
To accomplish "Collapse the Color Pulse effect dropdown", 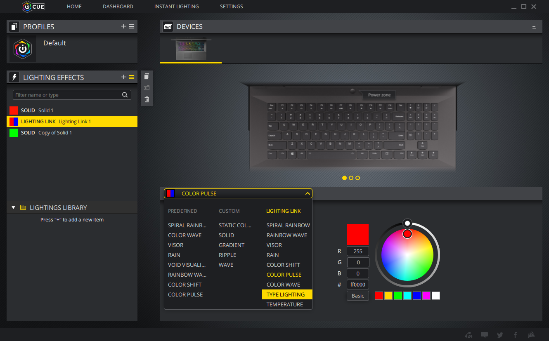I will coord(308,193).
